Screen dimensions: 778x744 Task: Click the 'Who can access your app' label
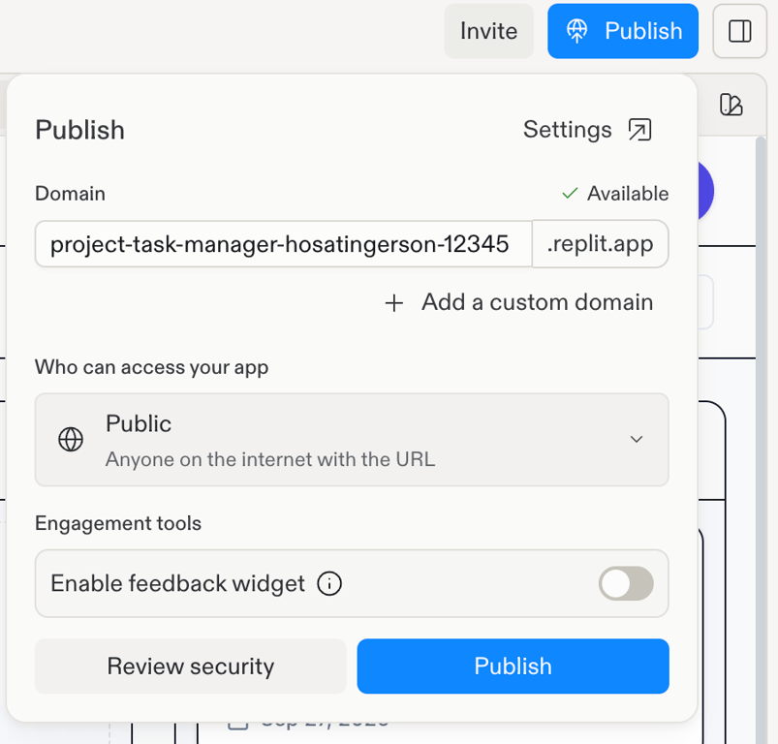pos(152,367)
